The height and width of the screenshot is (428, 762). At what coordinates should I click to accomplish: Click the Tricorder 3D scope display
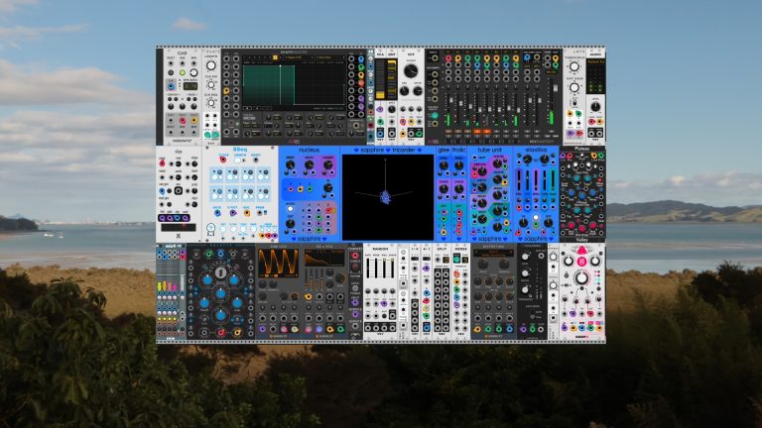(x=388, y=197)
